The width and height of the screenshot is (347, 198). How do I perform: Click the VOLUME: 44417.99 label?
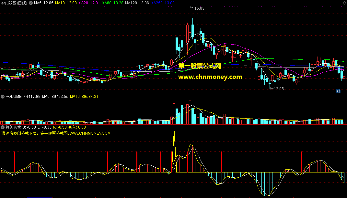(x=23, y=97)
